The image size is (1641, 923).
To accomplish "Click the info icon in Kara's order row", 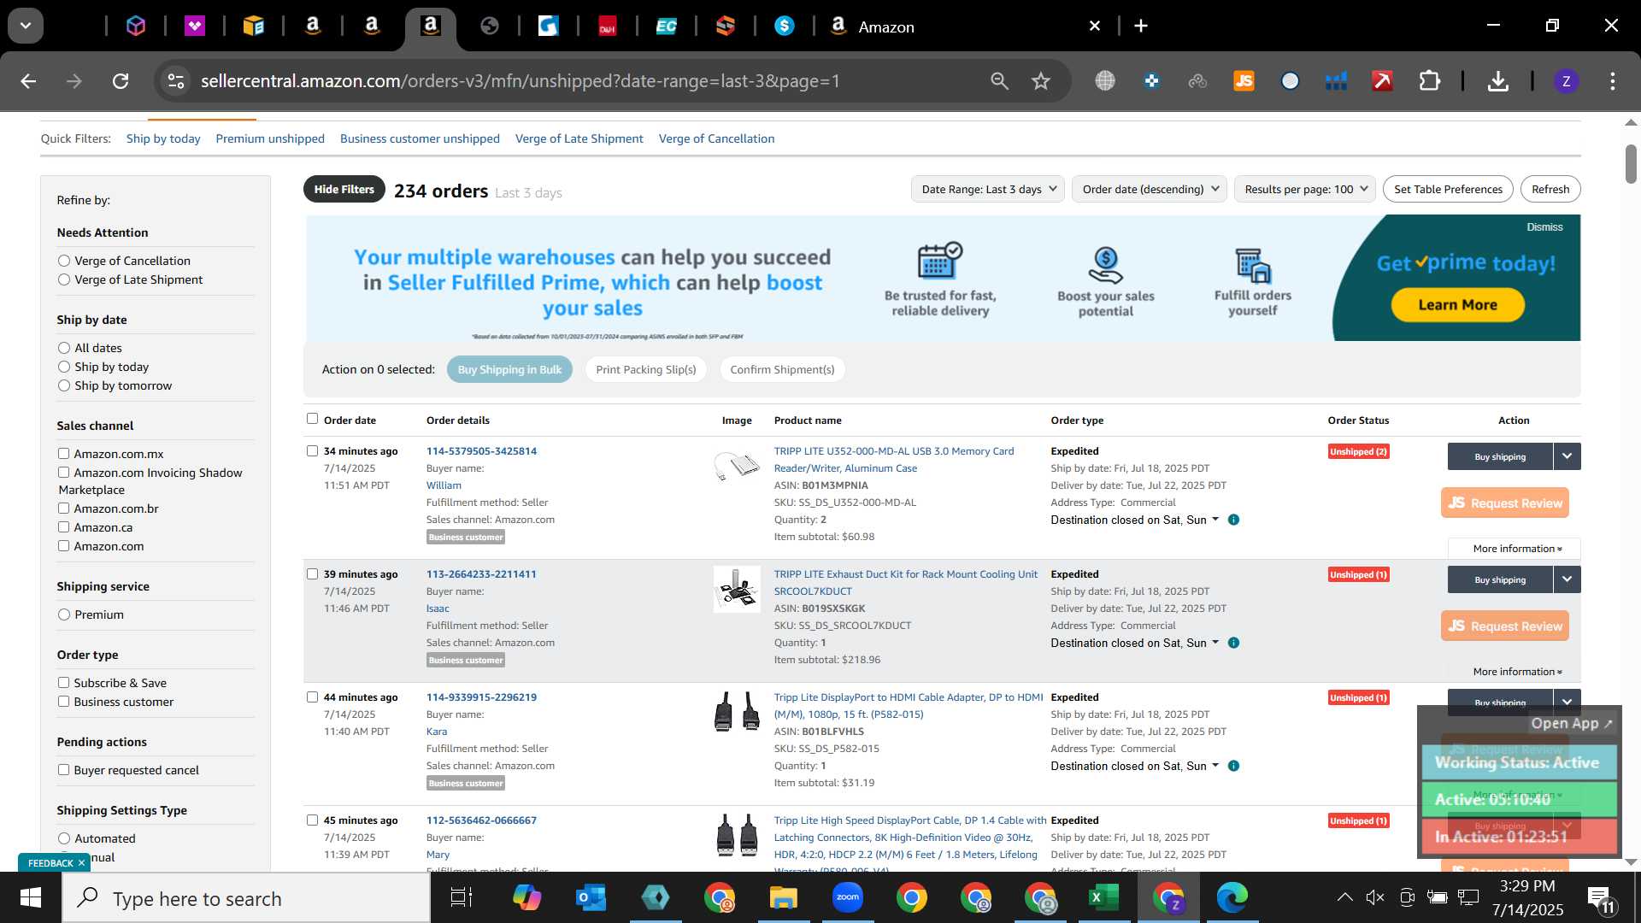I will click(1233, 766).
